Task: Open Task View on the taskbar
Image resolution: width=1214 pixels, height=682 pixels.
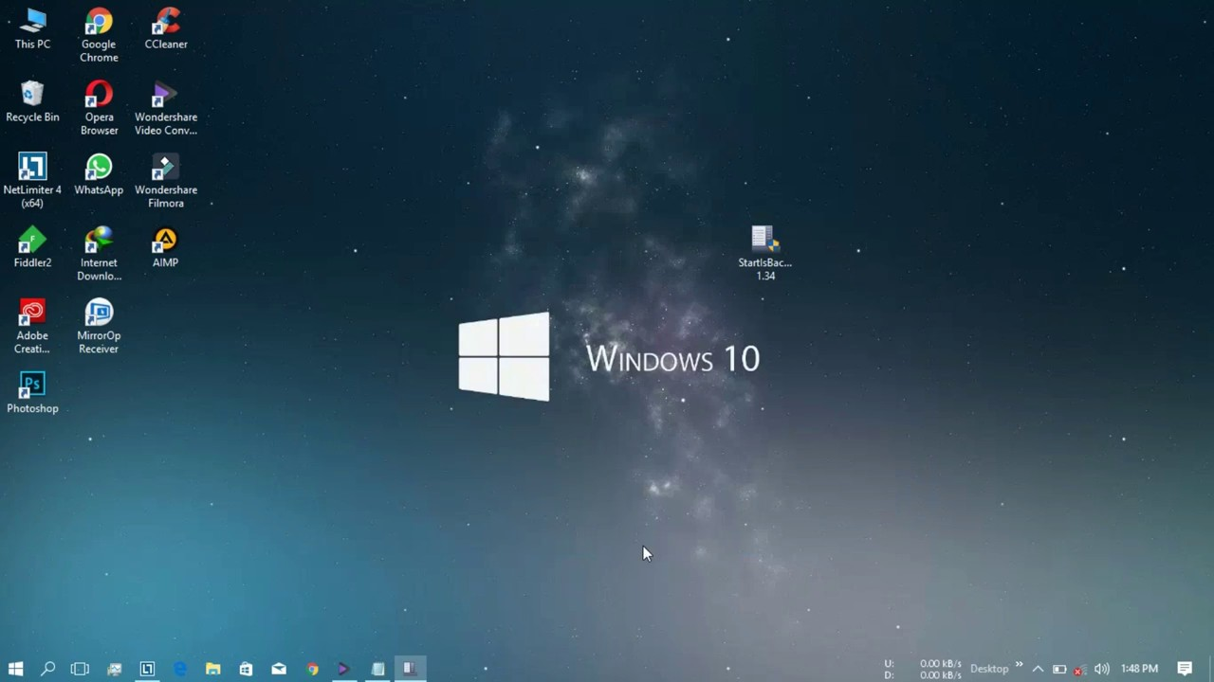Action: [80, 669]
